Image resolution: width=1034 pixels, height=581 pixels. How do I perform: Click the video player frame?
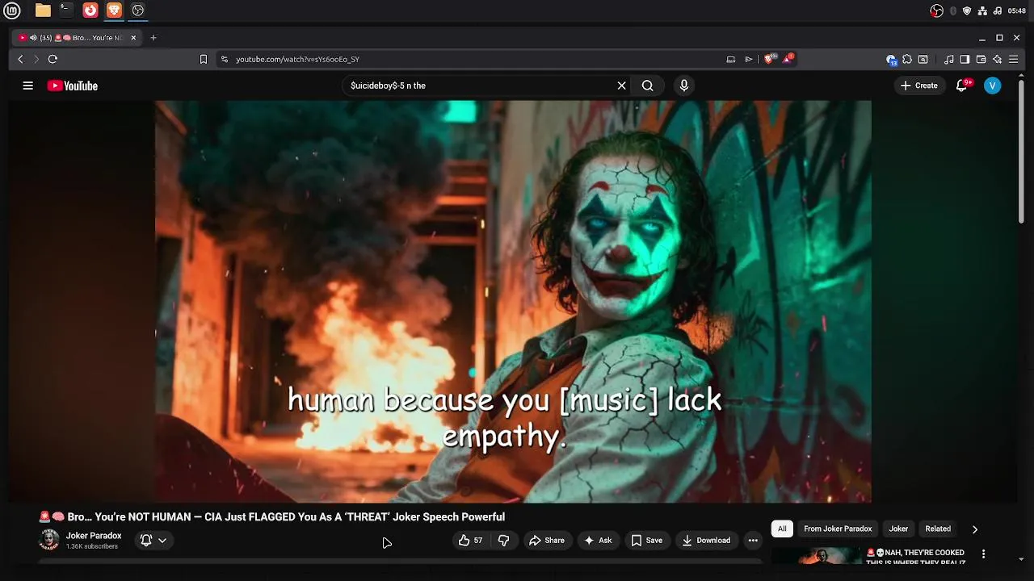[x=513, y=301]
